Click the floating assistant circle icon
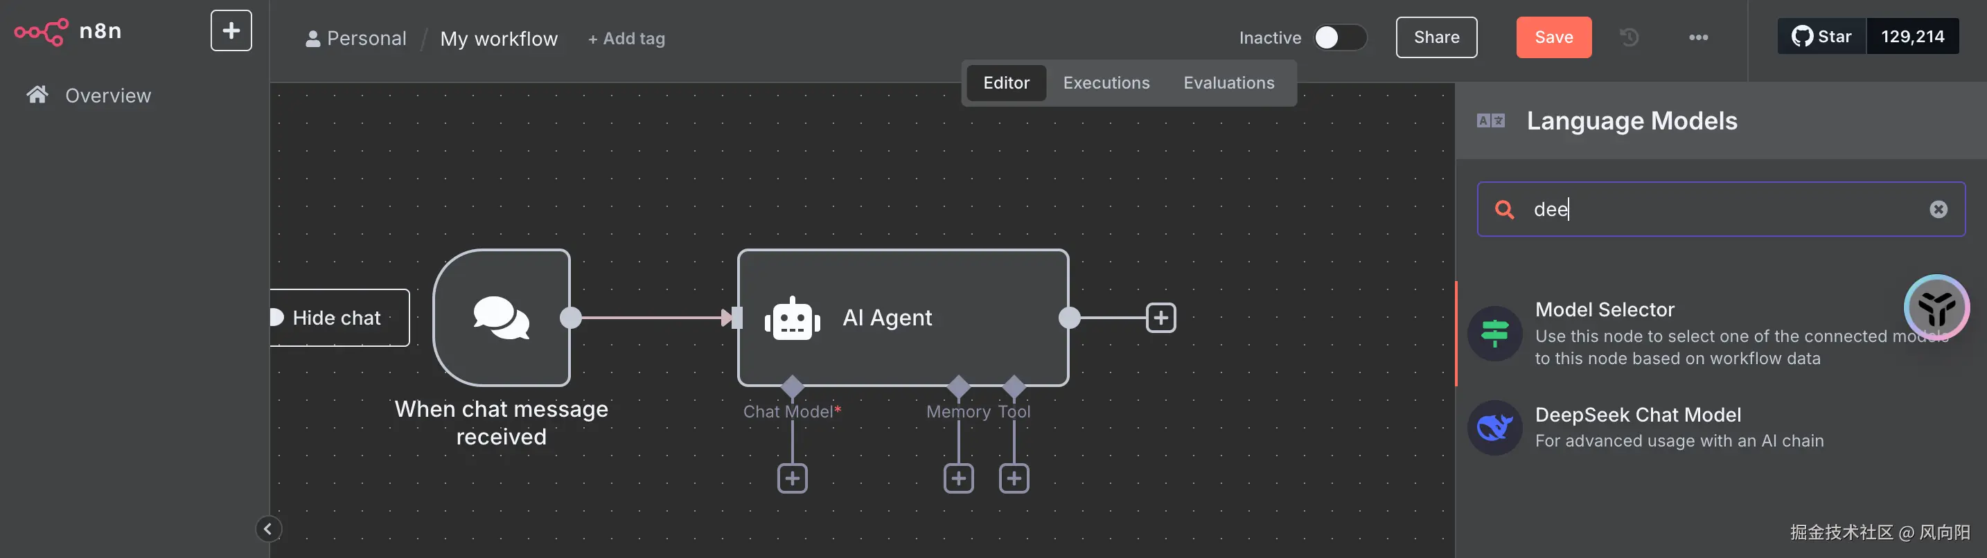Viewport: 1987px width, 558px height. pyautogui.click(x=1937, y=308)
